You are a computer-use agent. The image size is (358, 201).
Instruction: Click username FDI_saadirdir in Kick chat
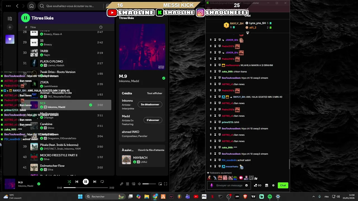point(229,160)
